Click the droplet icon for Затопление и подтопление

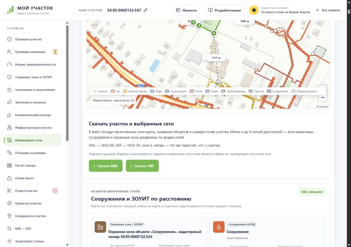9,90
